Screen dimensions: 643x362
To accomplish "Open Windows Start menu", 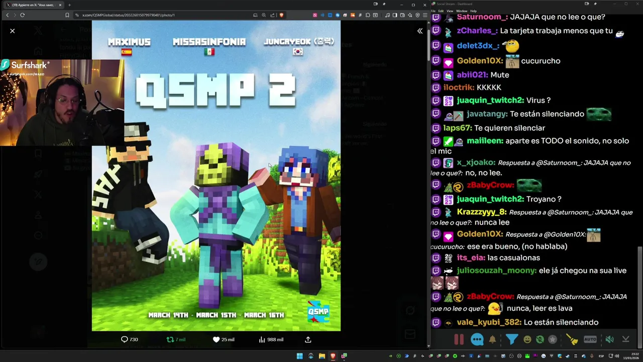I will pos(299,356).
